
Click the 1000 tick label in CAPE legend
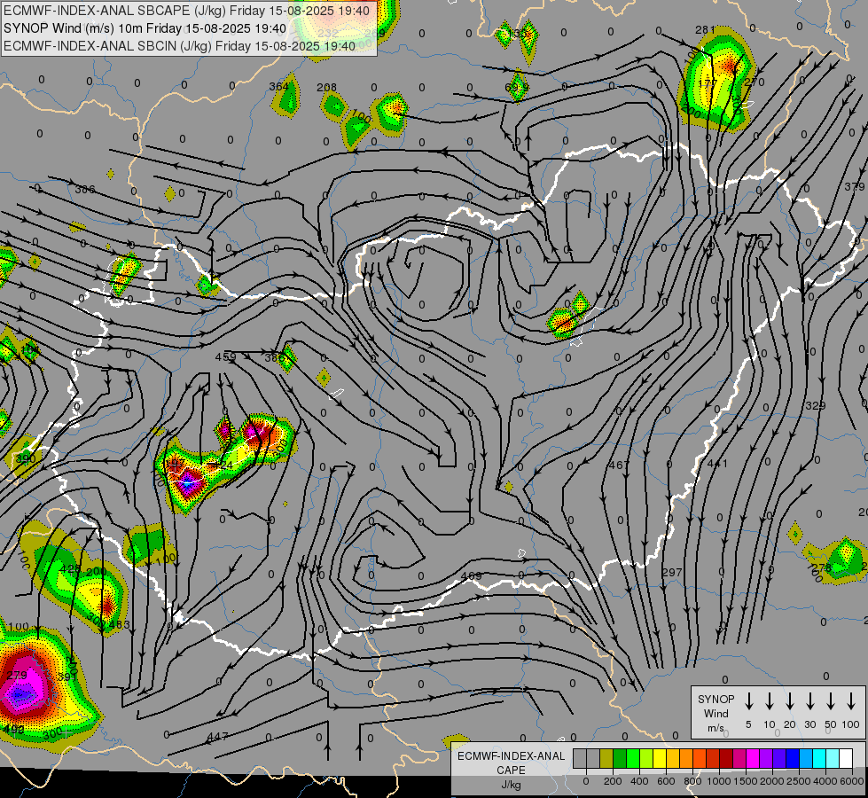tap(718, 781)
